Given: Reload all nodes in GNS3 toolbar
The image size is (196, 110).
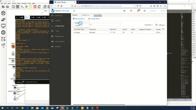Looking at the screenshot, I should [39, 7].
